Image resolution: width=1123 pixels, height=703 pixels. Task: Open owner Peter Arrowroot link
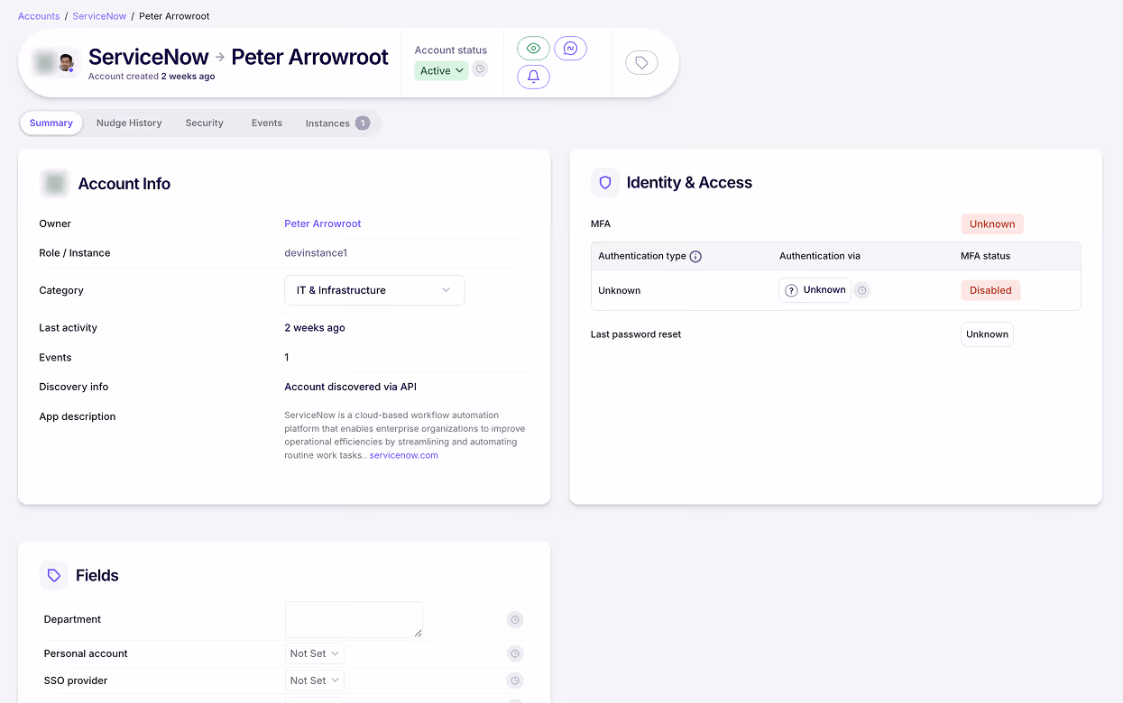pyautogui.click(x=323, y=224)
